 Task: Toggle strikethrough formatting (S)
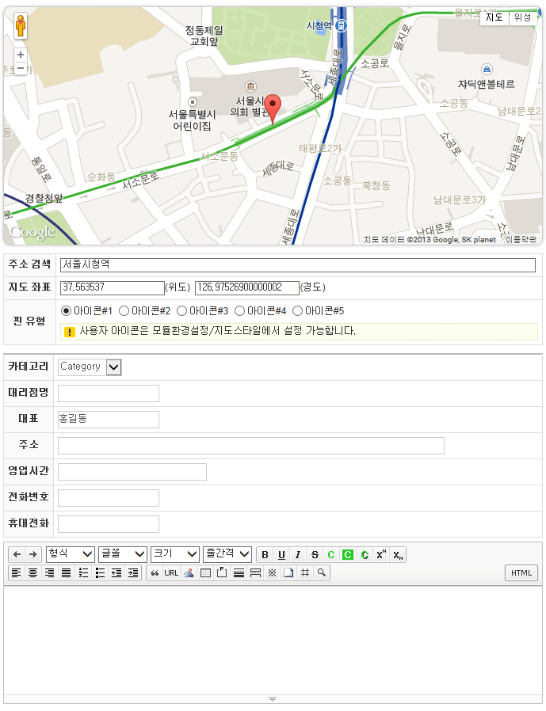click(315, 554)
